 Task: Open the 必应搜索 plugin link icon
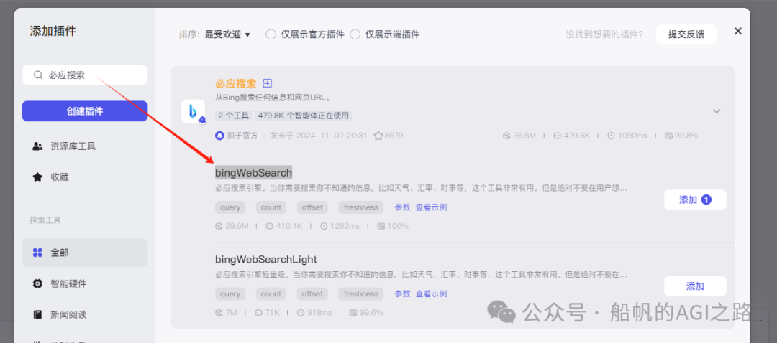click(x=268, y=83)
